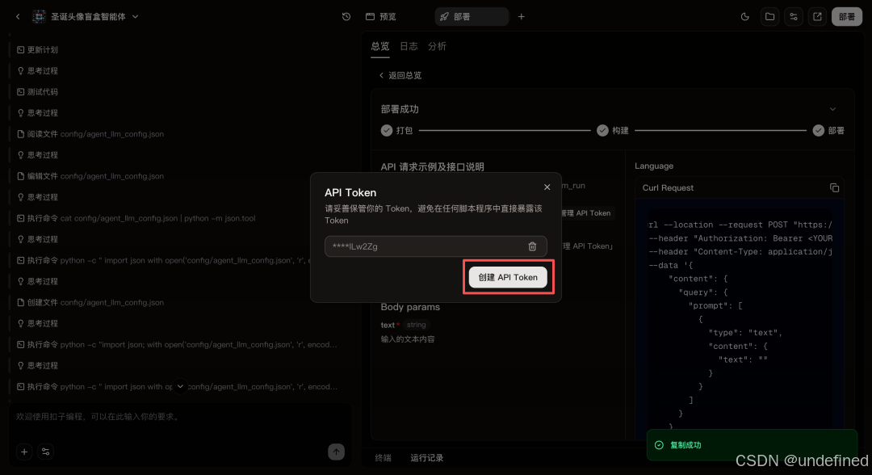872x475 pixels.
Task: Click the 部署 step checkmark
Action: tap(818, 131)
